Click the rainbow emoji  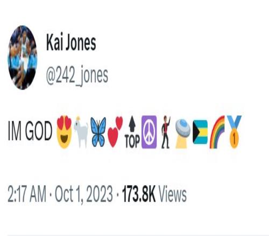point(217,132)
